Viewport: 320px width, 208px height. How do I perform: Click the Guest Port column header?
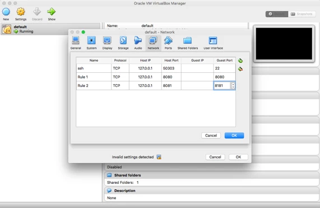225,61
